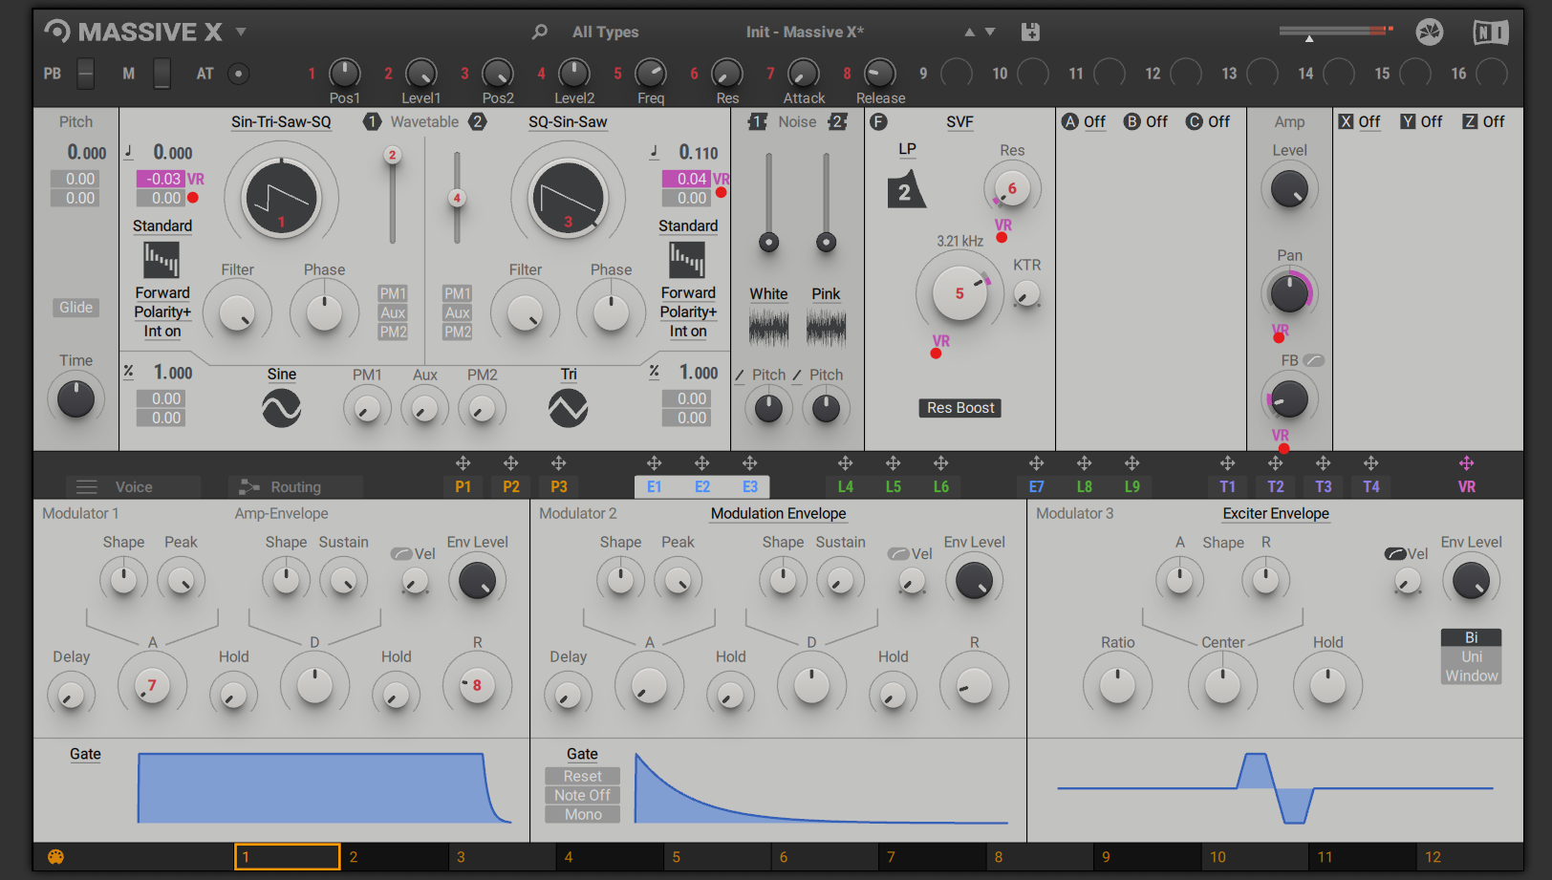This screenshot has width=1552, height=880.
Task: Click the LP filter slope icon
Action: coord(906,189)
